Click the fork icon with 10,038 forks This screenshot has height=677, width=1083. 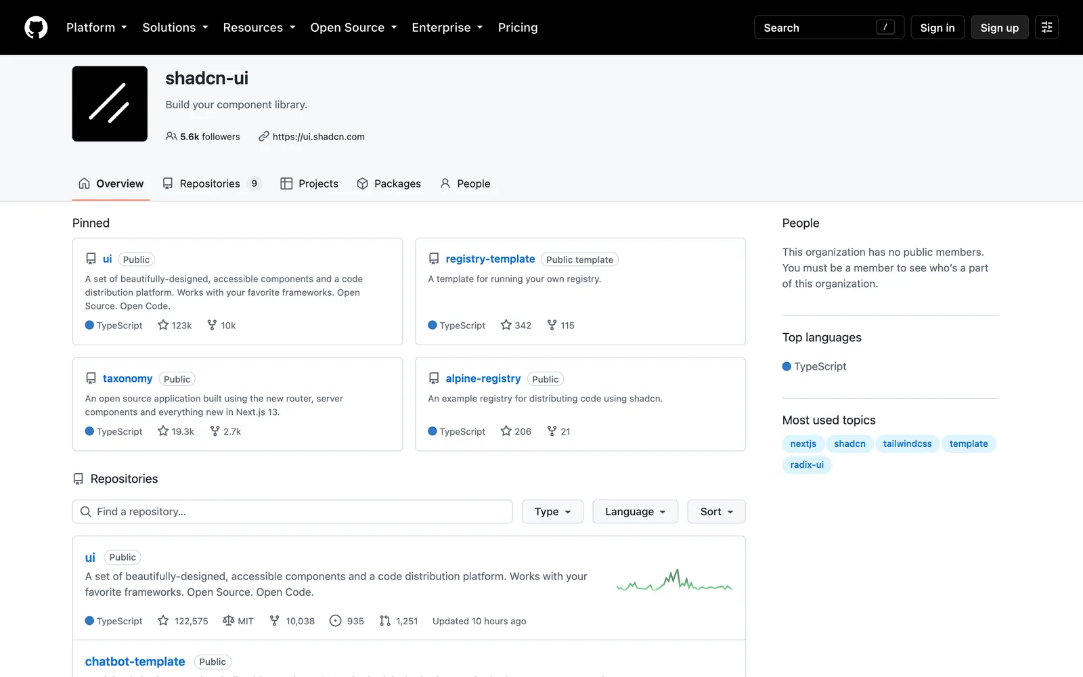pos(274,621)
